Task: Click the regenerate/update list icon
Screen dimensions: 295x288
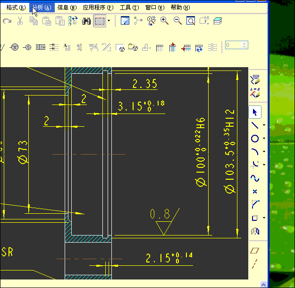Action: point(73,21)
